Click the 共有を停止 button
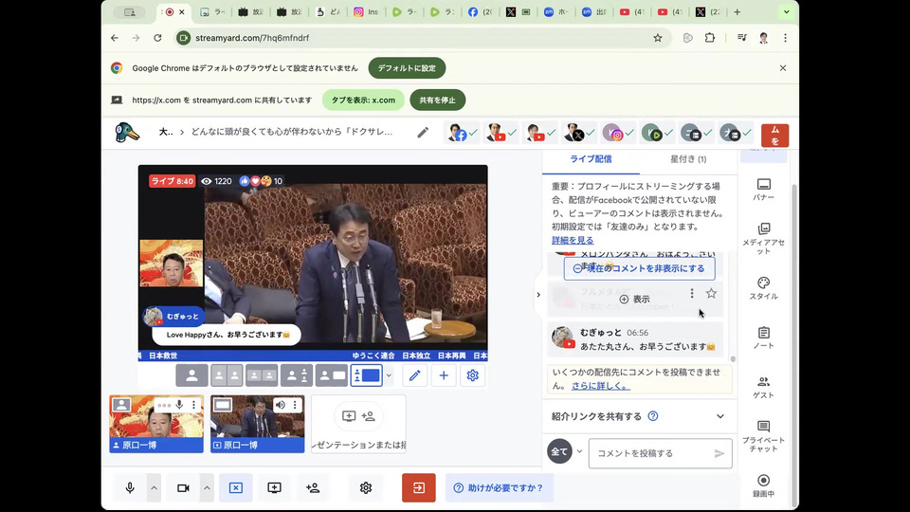The image size is (910, 512). [438, 100]
